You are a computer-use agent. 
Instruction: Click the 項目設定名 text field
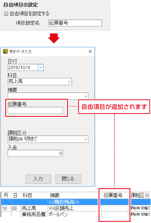[75, 23]
